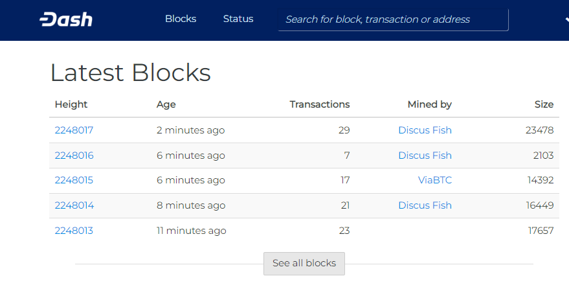Select size value 17657
The width and height of the screenshot is (569, 289).
point(541,231)
